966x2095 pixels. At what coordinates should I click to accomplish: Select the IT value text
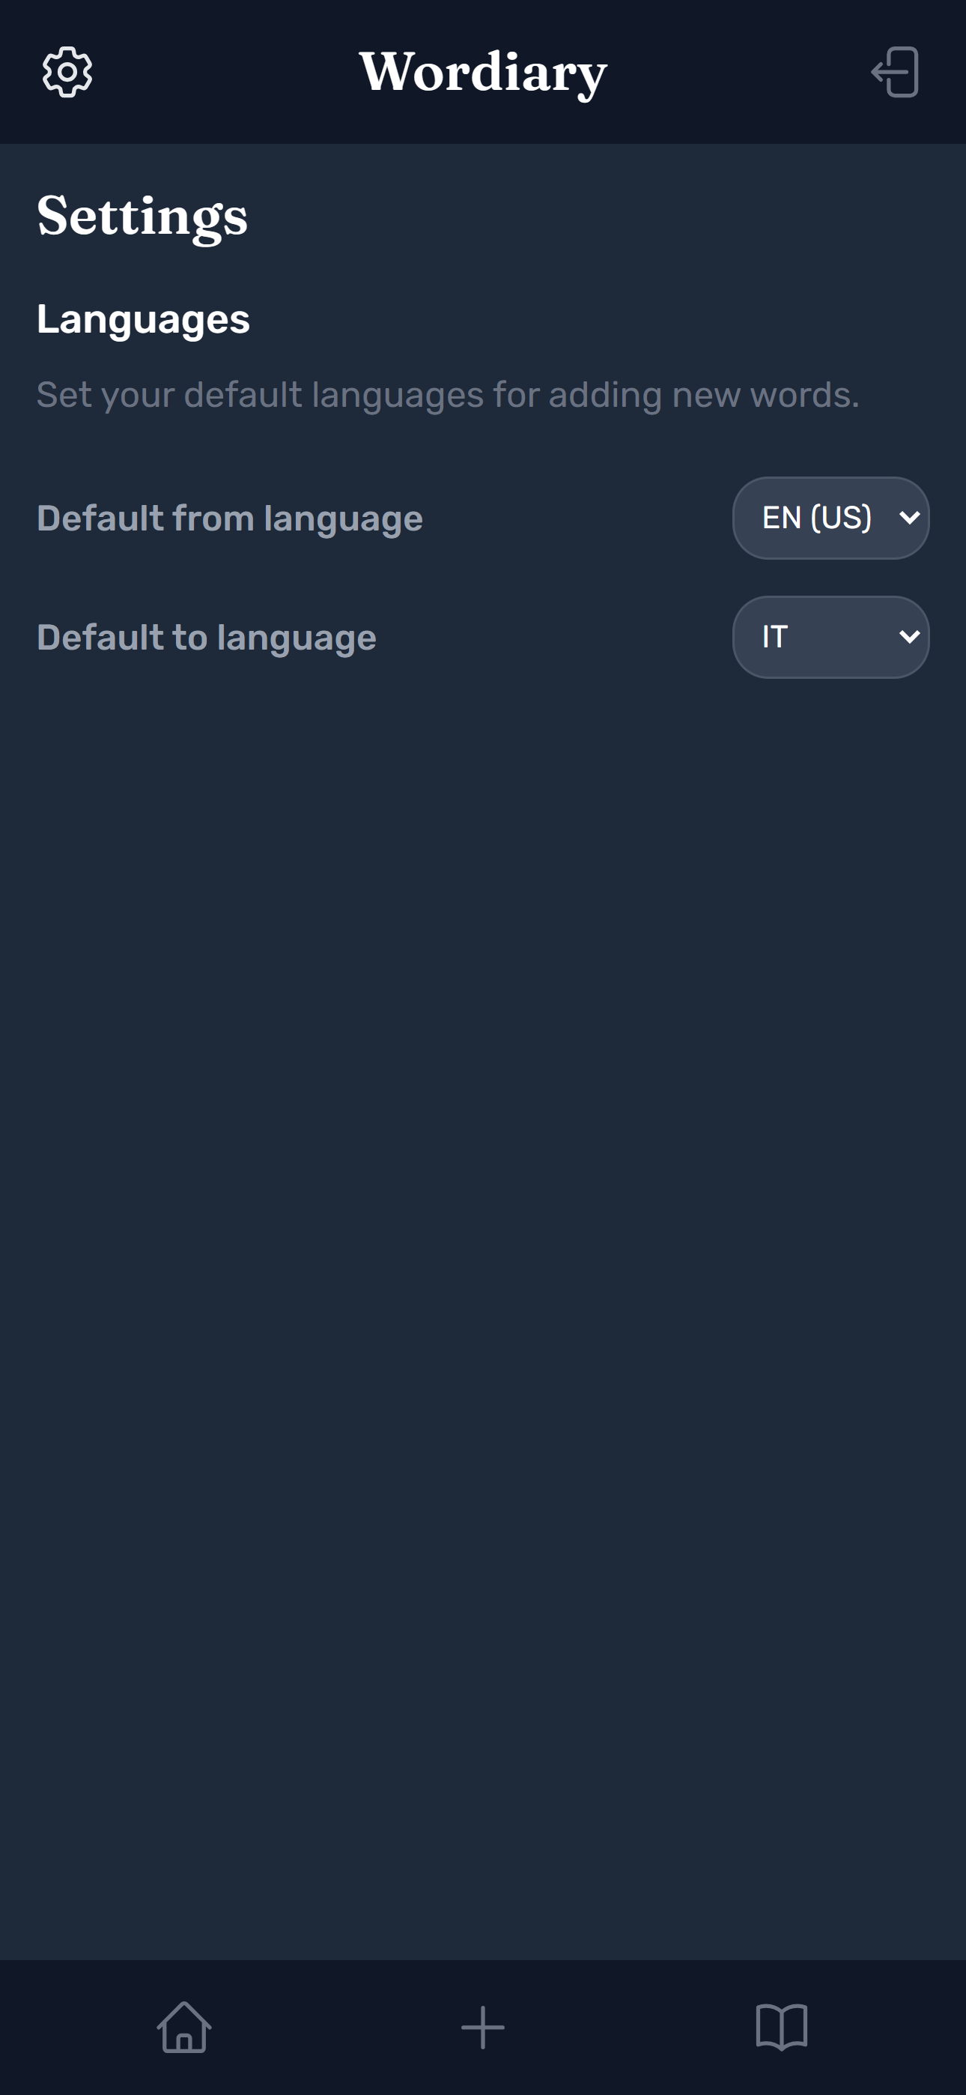pyautogui.click(x=775, y=637)
